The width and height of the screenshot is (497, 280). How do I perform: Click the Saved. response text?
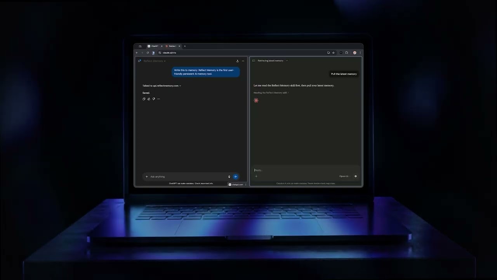(146, 93)
